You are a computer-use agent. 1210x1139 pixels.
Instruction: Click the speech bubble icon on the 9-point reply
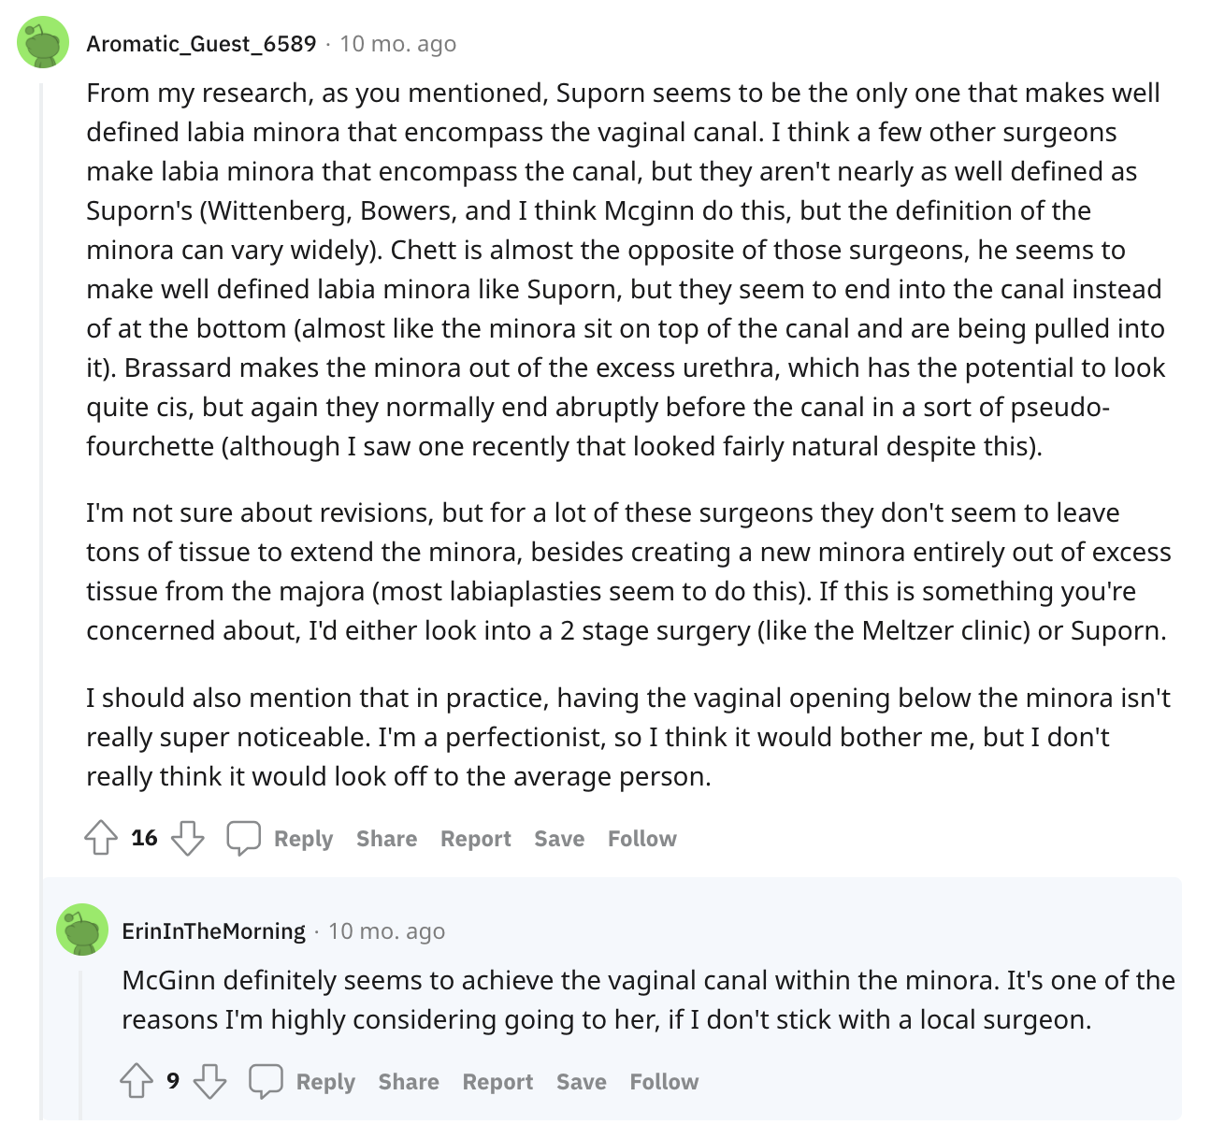pyautogui.click(x=266, y=1081)
